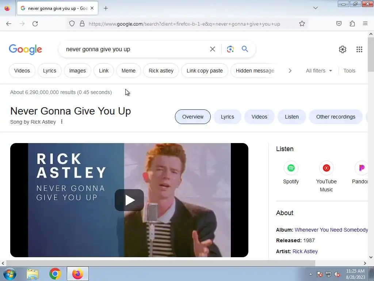Open the Rick Astley artist link

point(305,251)
